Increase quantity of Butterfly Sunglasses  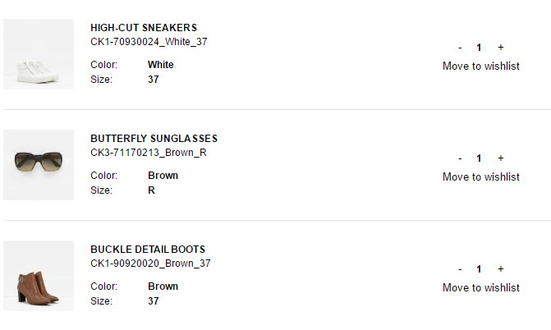coord(501,158)
